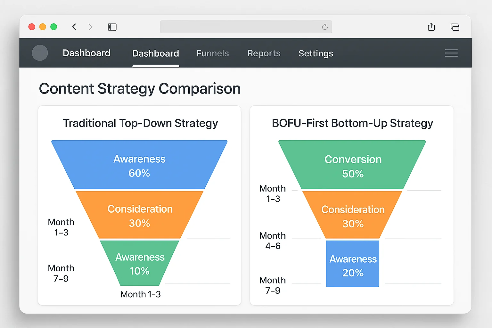
Task: Navigate back using the arrow icon
Action: 74,27
